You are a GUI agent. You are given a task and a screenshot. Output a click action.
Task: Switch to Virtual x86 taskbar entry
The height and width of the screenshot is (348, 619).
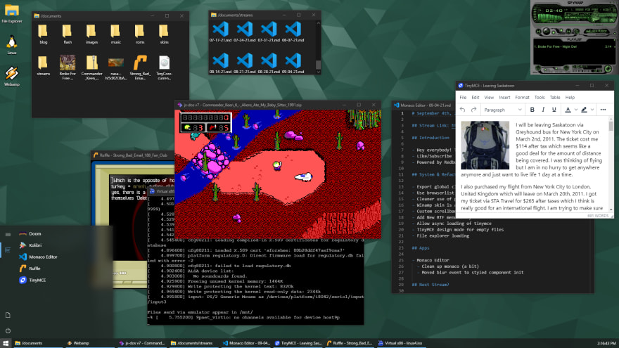pyautogui.click(x=400, y=343)
